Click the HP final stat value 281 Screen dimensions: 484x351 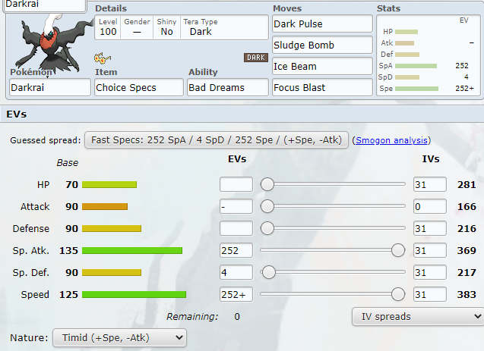point(467,184)
